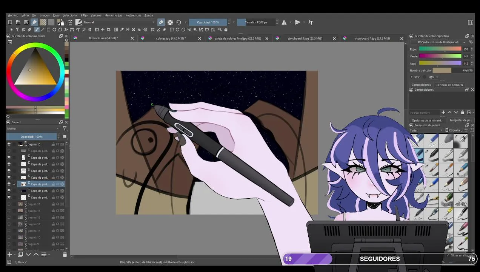Open layer properties in Capas toolbar
The image size is (480, 272).
pyautogui.click(x=44, y=255)
